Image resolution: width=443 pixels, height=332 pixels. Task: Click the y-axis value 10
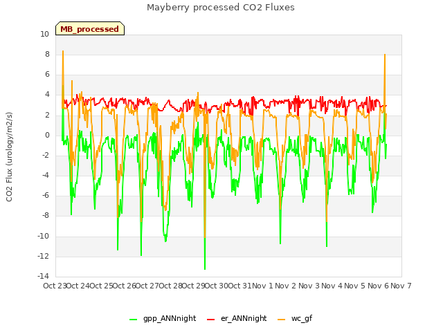pyautogui.click(x=44, y=34)
